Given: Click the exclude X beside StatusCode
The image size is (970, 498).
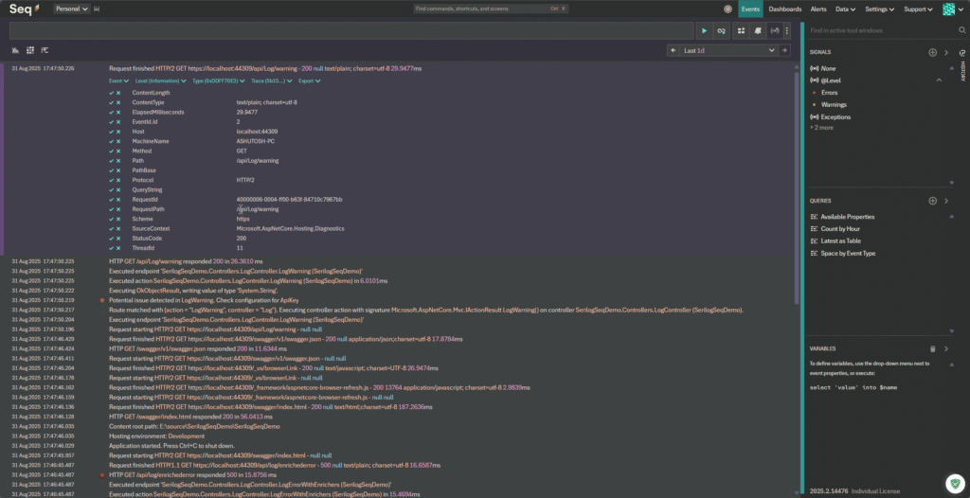Looking at the screenshot, I should tap(118, 239).
